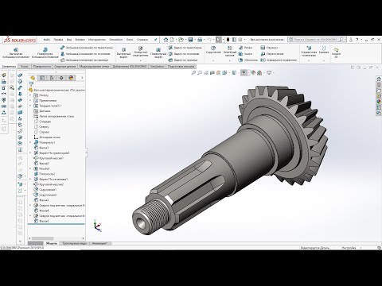Click the Zoom to Fit icon in view toolbar
Image resolution: width=382 pixels, height=286 pixels.
[193, 72]
